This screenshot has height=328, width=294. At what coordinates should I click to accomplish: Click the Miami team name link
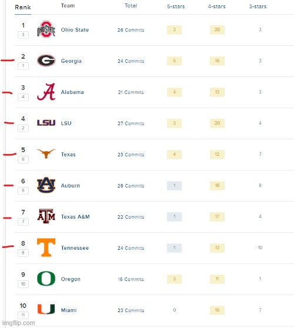coord(69,310)
